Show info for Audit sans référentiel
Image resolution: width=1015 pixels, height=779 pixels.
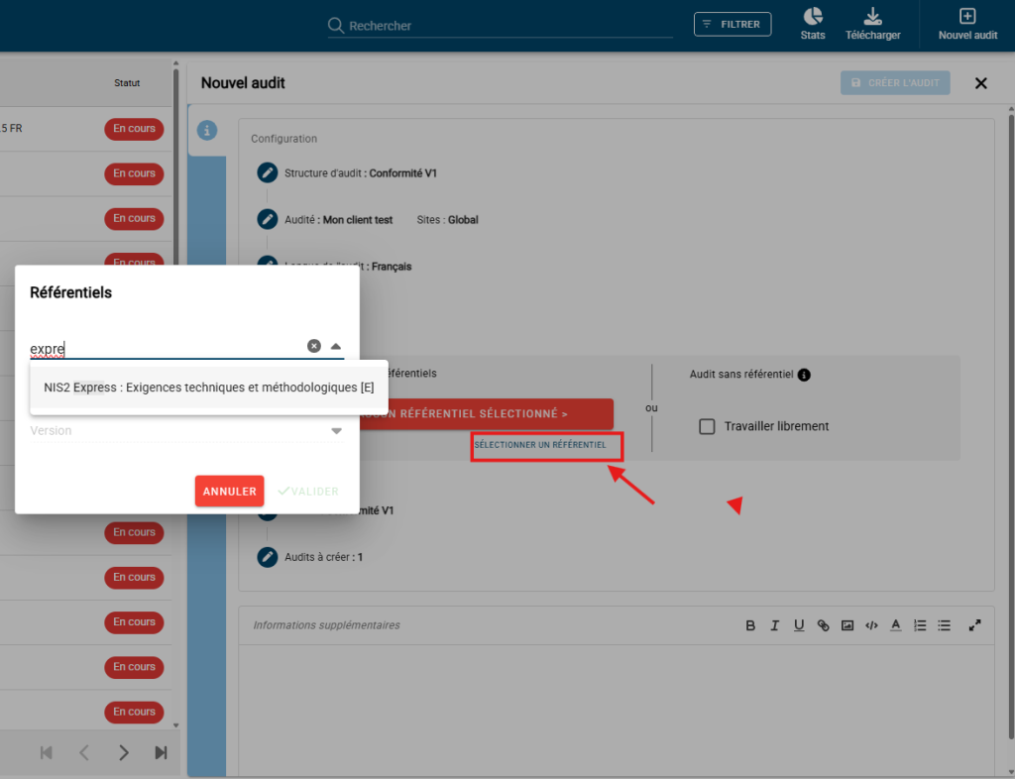tap(804, 375)
